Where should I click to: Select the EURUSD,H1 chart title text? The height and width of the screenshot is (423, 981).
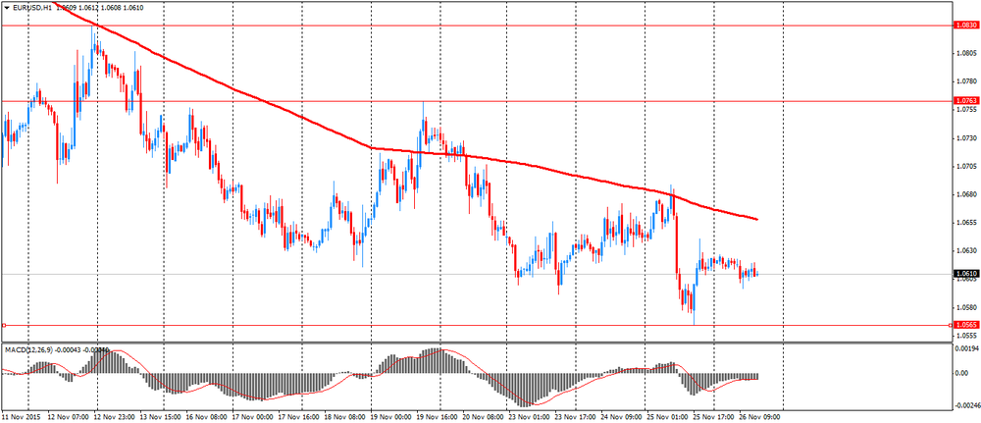click(x=30, y=8)
